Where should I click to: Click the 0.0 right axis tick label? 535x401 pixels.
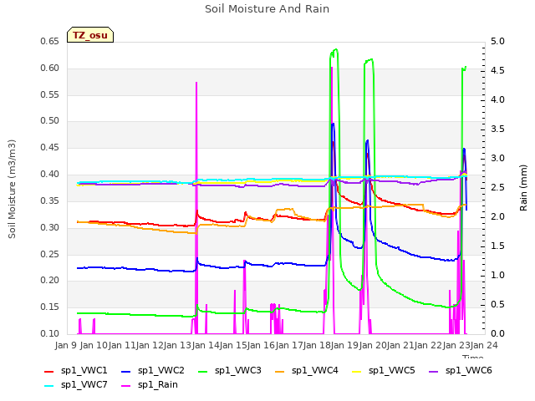[497, 333]
